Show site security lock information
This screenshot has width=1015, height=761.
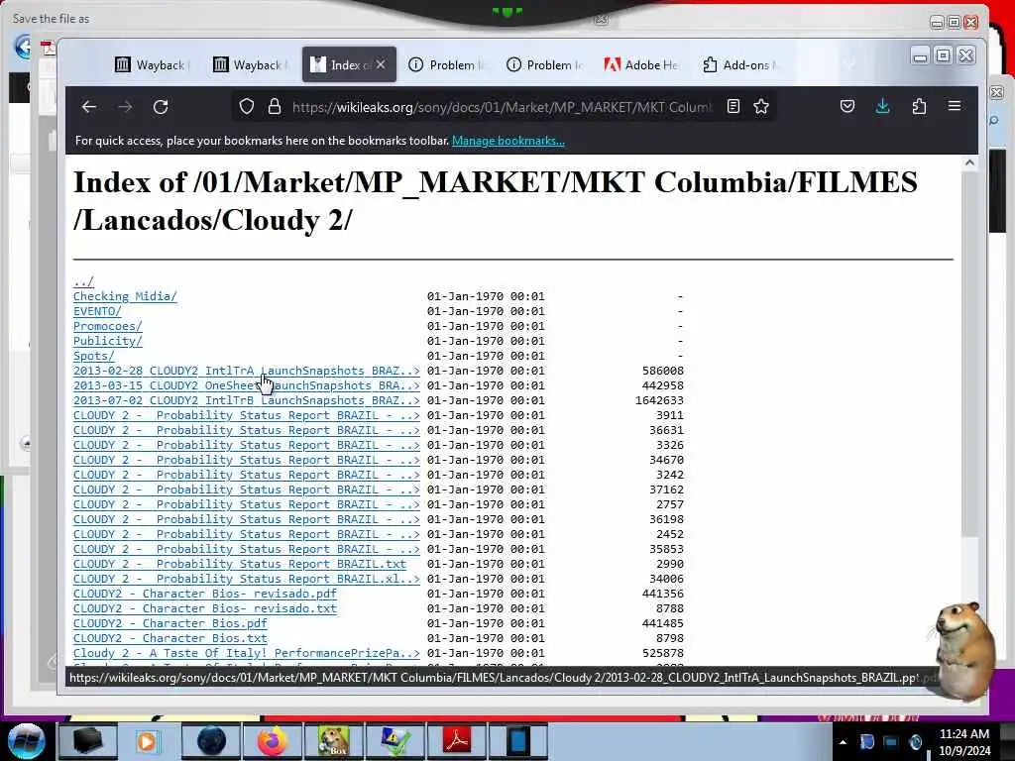coord(275,106)
